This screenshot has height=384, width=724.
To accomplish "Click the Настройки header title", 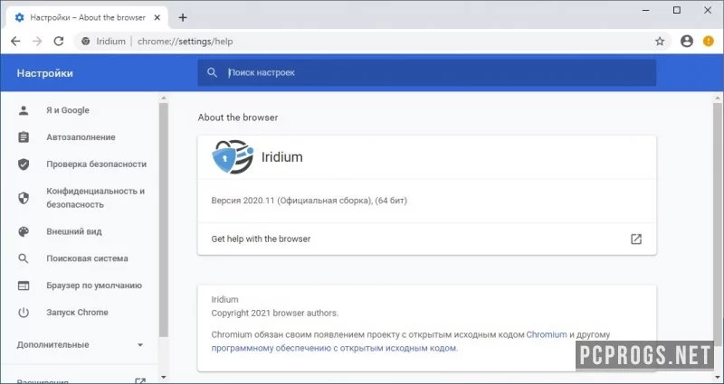I will (x=44, y=73).
